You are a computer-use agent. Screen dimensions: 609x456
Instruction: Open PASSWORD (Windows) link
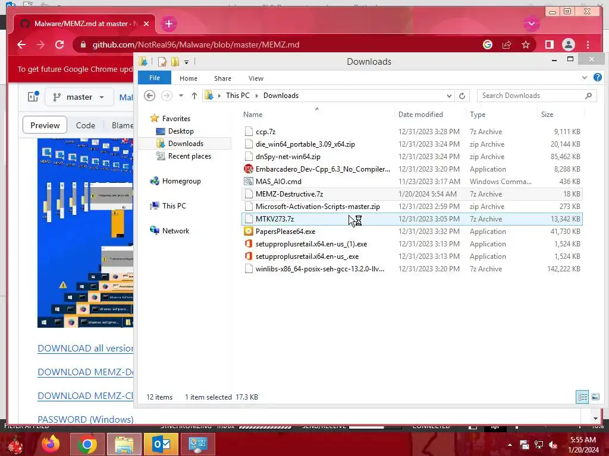[x=86, y=420]
